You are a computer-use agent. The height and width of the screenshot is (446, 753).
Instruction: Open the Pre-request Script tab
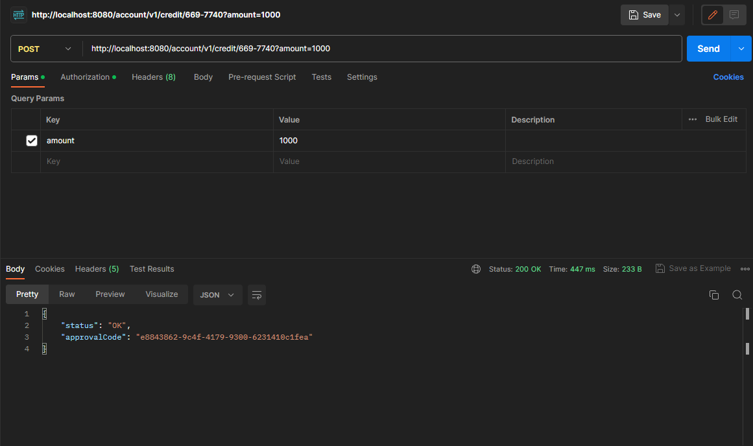coord(262,77)
